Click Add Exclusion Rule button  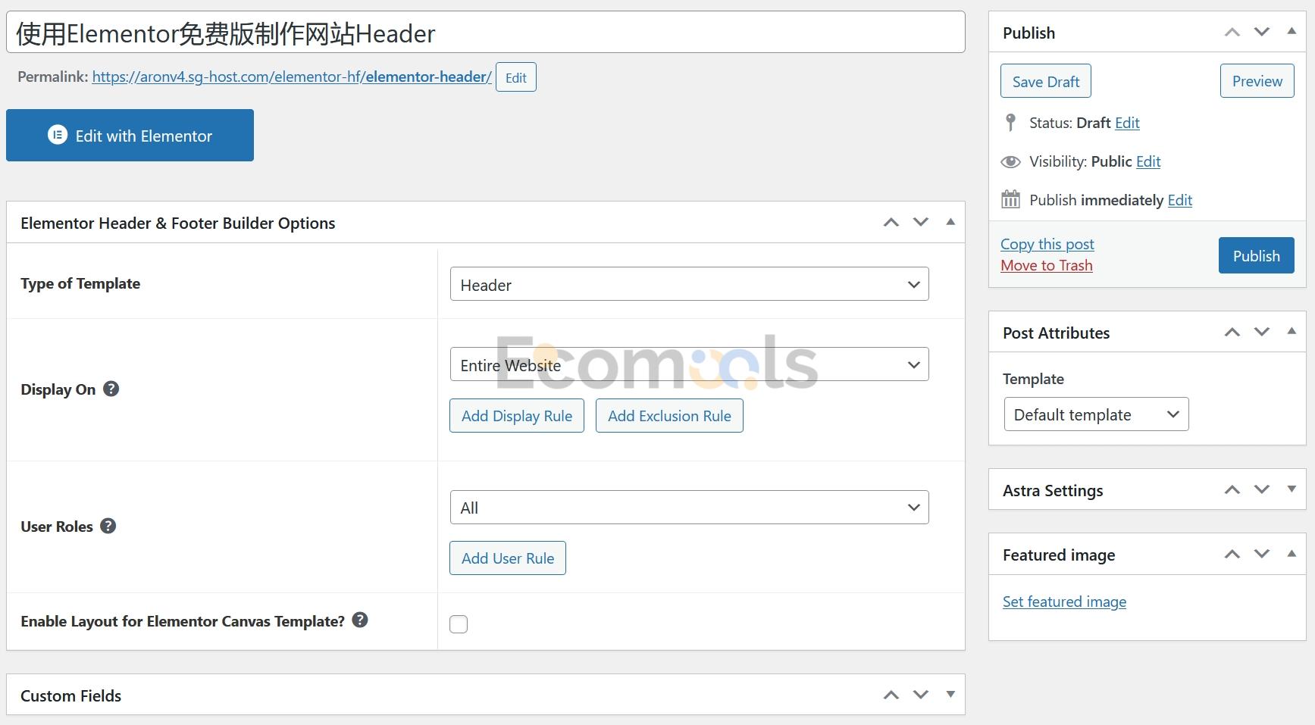(x=669, y=416)
